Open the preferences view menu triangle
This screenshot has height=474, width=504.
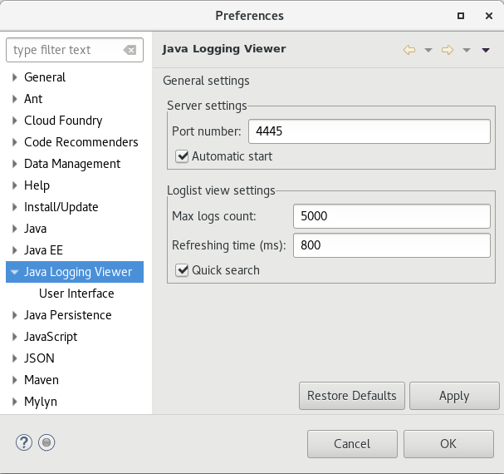pyautogui.click(x=486, y=50)
